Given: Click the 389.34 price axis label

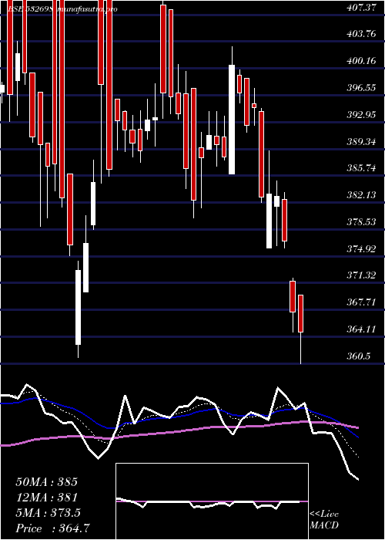Looking at the screenshot, I should pos(363,142).
